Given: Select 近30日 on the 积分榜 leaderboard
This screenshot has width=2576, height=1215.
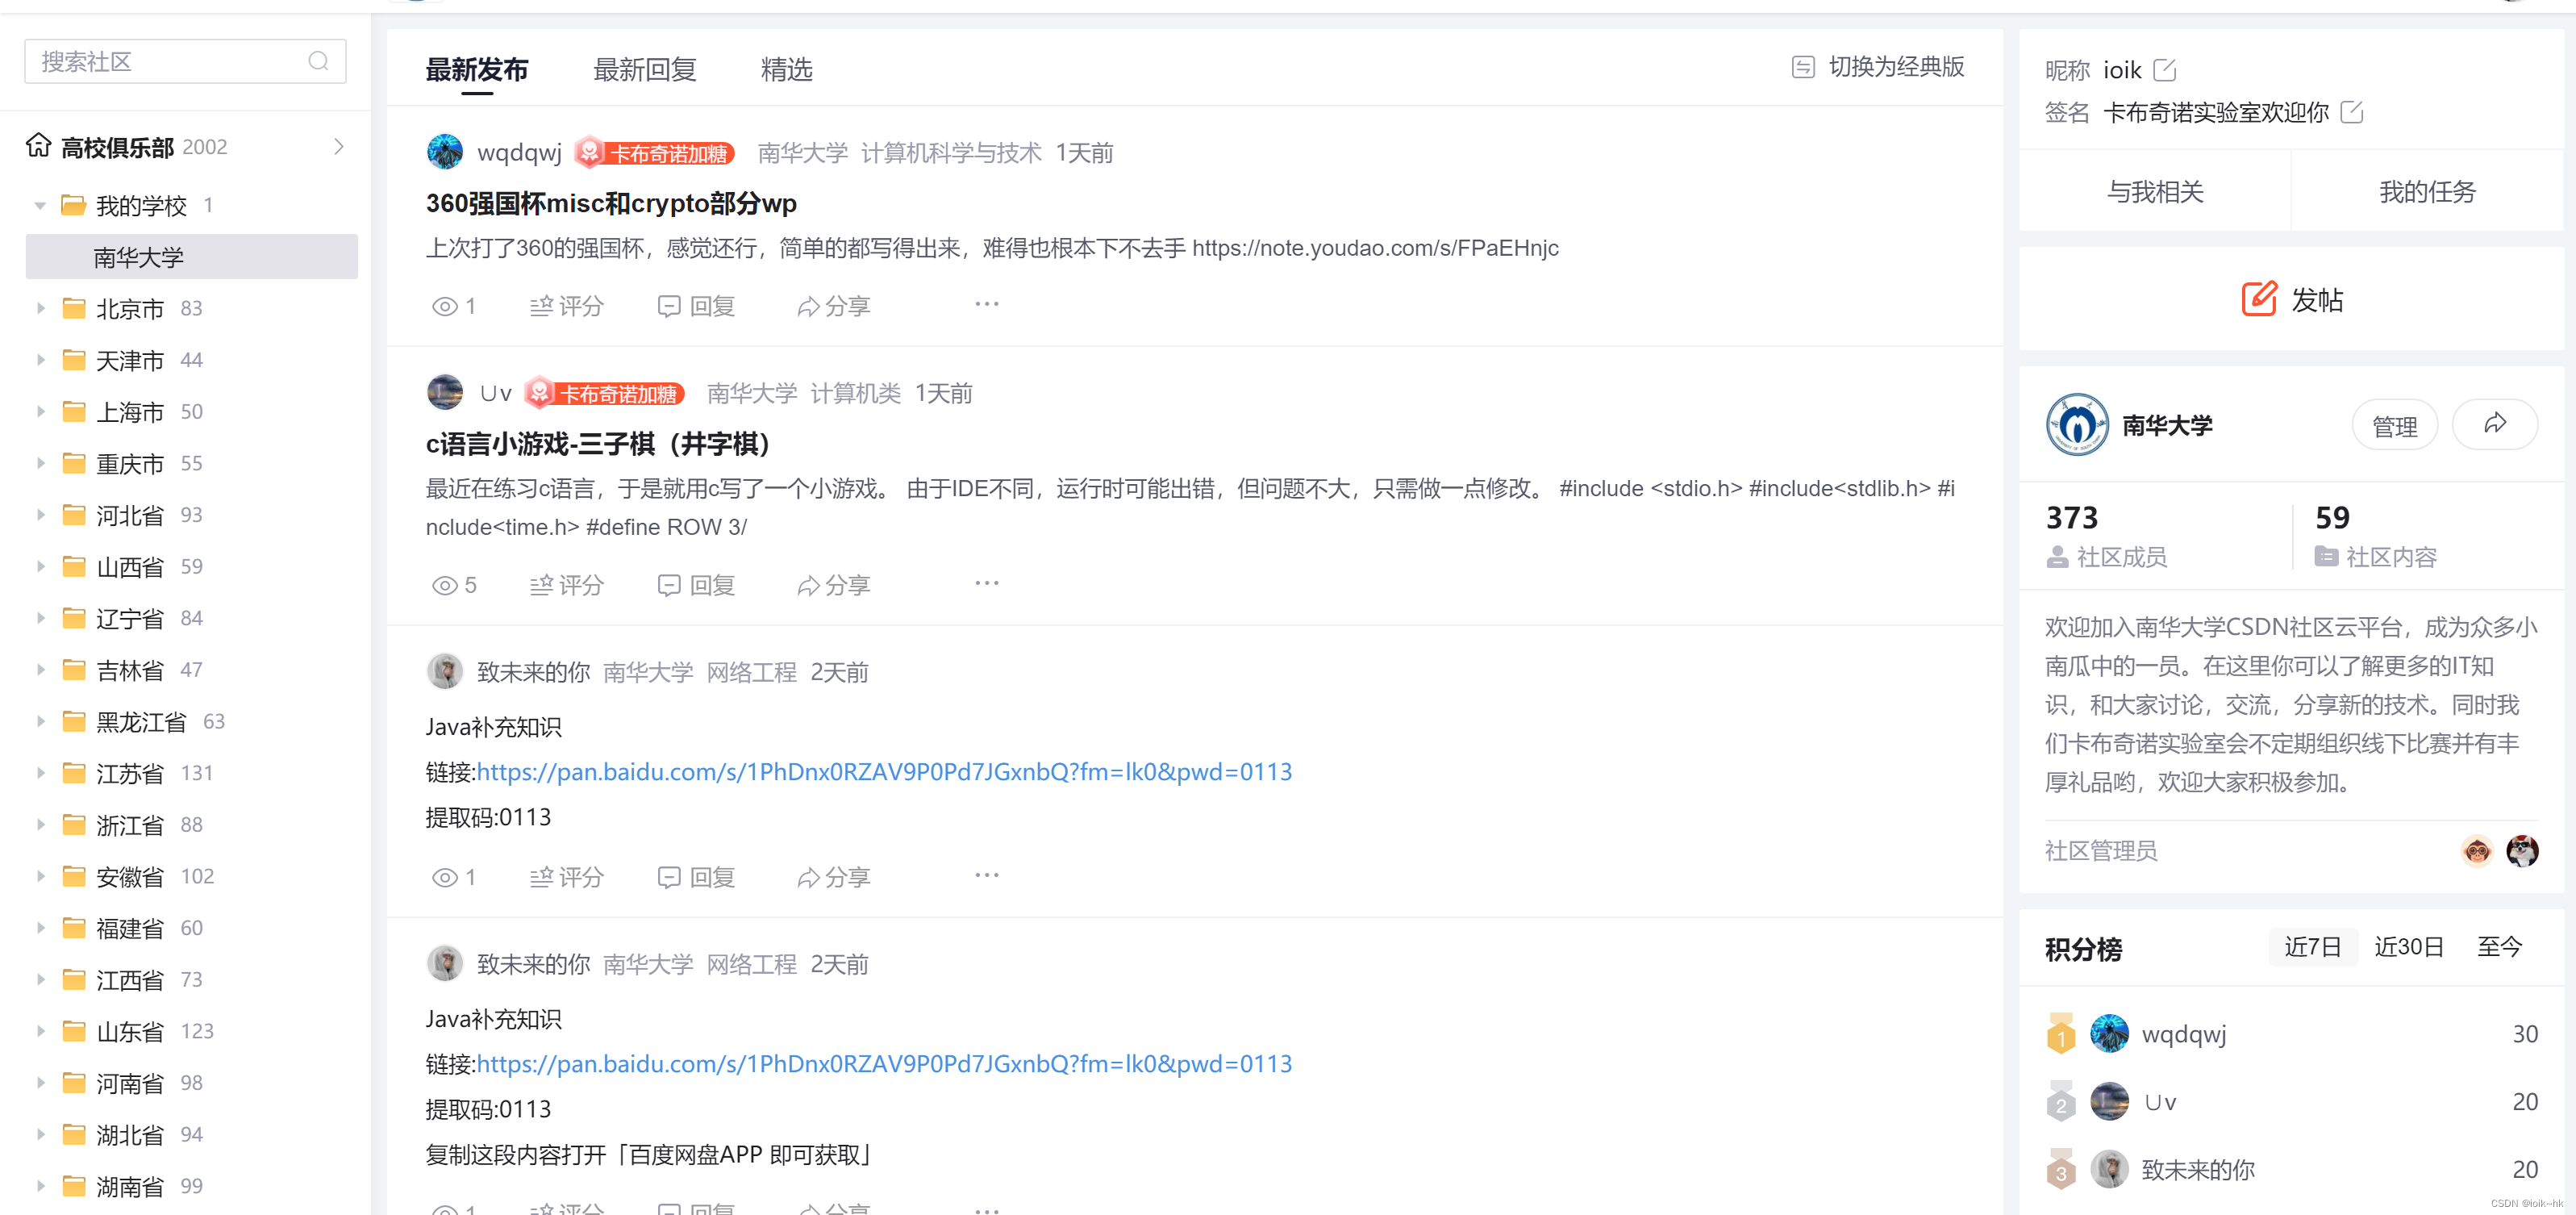Looking at the screenshot, I should [x=2409, y=946].
